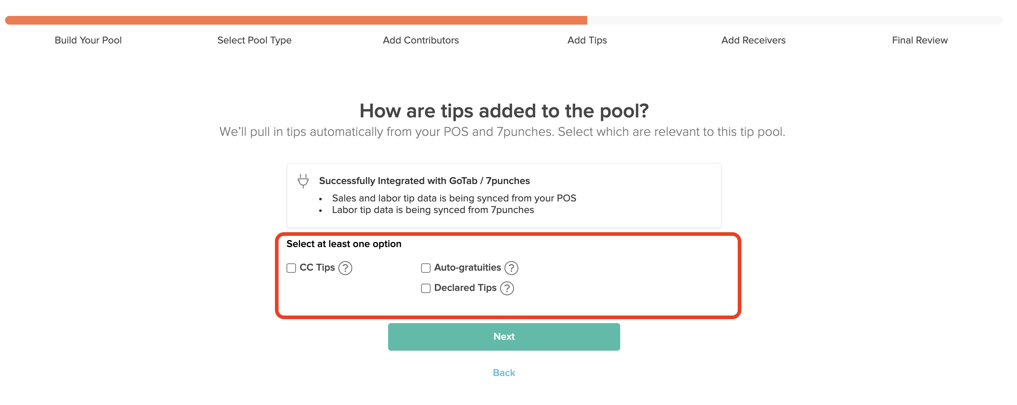This screenshot has width=1017, height=405.
Task: Enable the CC Tips checkbox
Action: pyautogui.click(x=291, y=268)
